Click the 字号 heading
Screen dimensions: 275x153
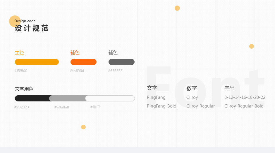point(230,88)
